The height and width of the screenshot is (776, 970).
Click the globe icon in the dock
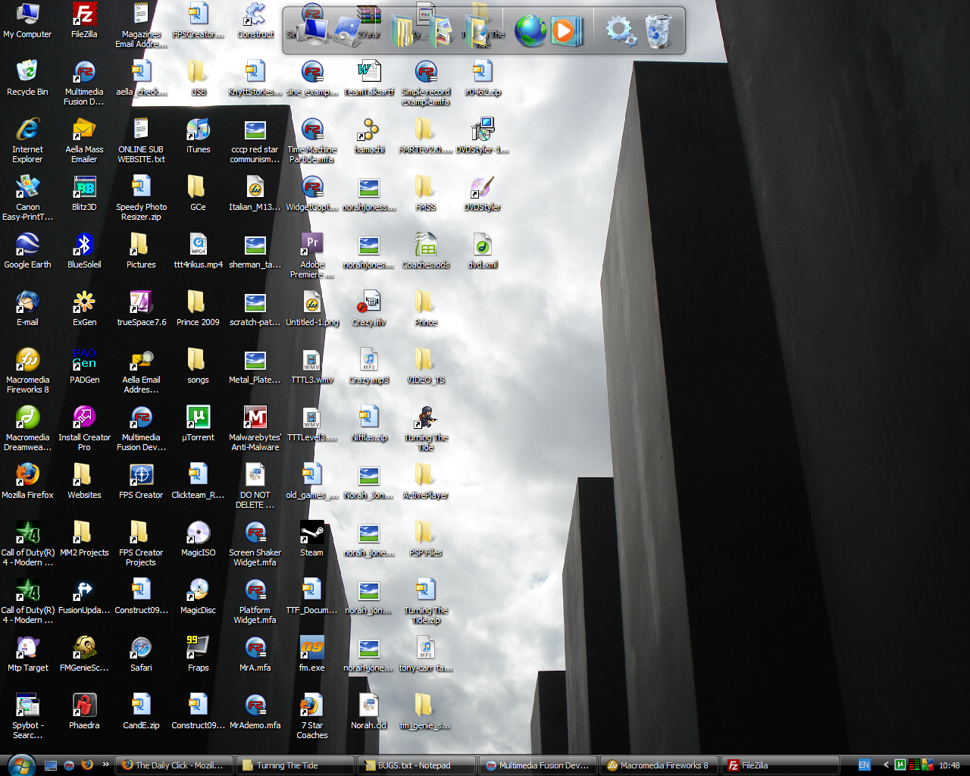(x=530, y=31)
